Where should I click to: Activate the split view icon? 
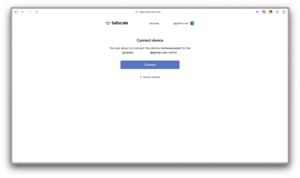click(x=284, y=12)
